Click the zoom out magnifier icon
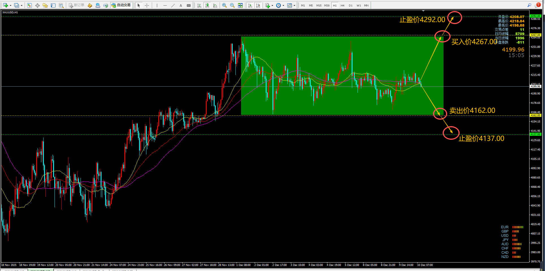The image size is (545, 271). [x=232, y=5]
